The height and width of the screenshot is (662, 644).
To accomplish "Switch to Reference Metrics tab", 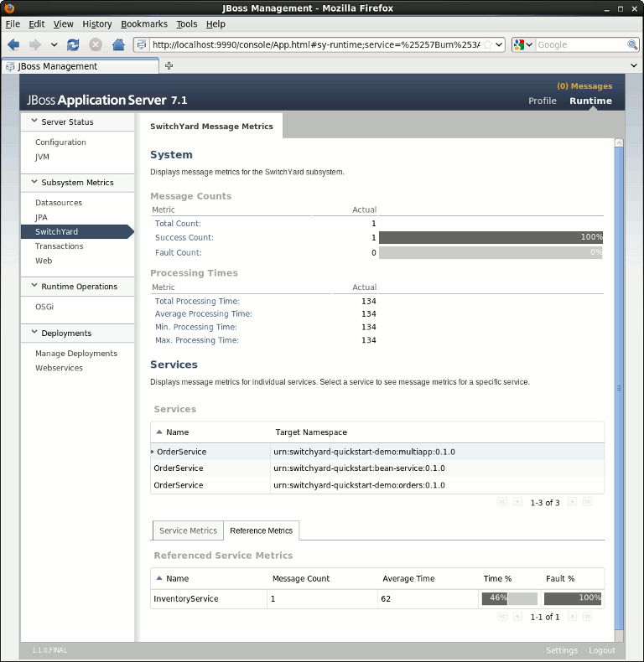I will coord(261,530).
